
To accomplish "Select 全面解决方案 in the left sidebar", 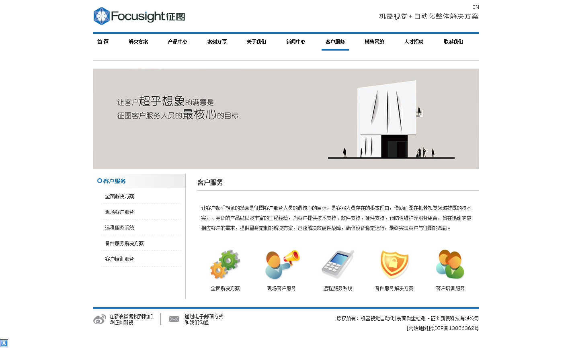I will coord(120,196).
